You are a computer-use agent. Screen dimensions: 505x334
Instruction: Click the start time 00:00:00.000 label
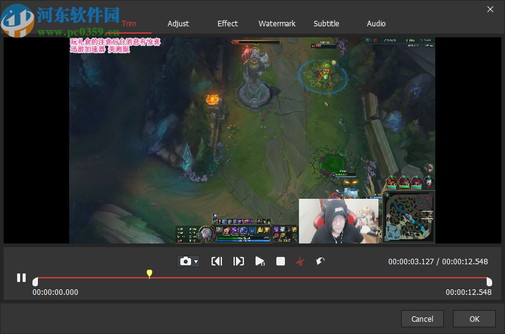(55, 292)
